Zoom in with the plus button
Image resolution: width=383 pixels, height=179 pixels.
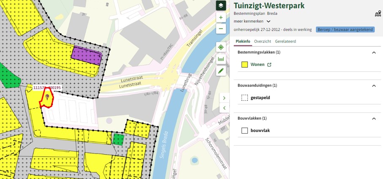click(221, 18)
